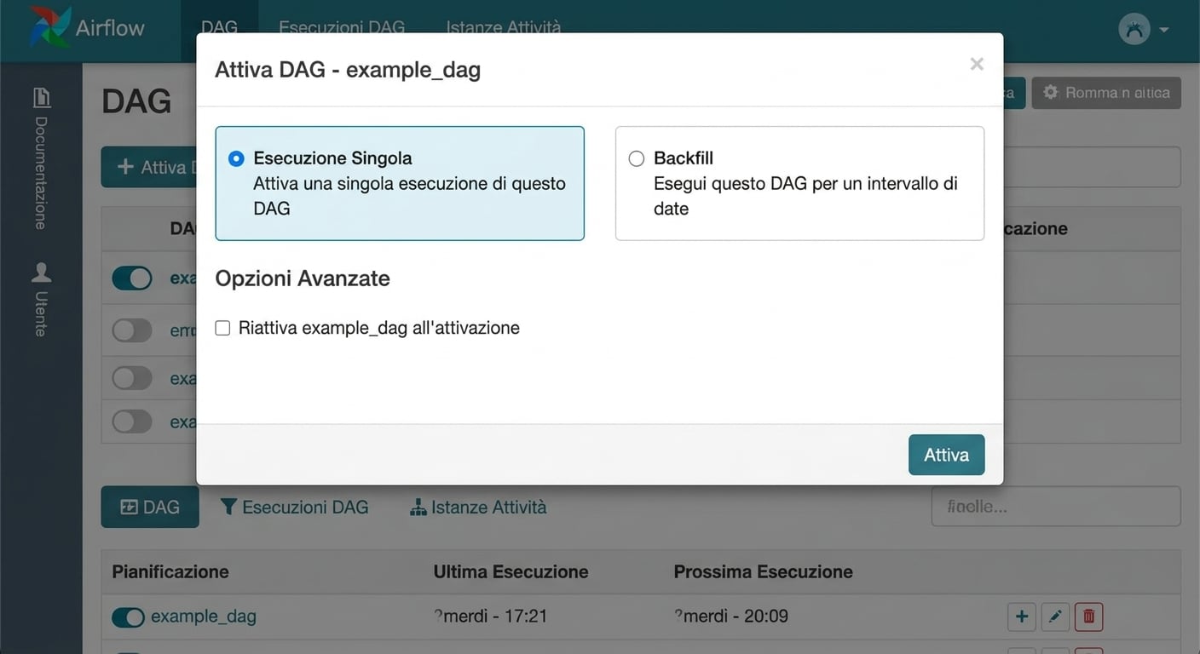
Task: Select the lower DAG tab button
Action: (x=150, y=507)
